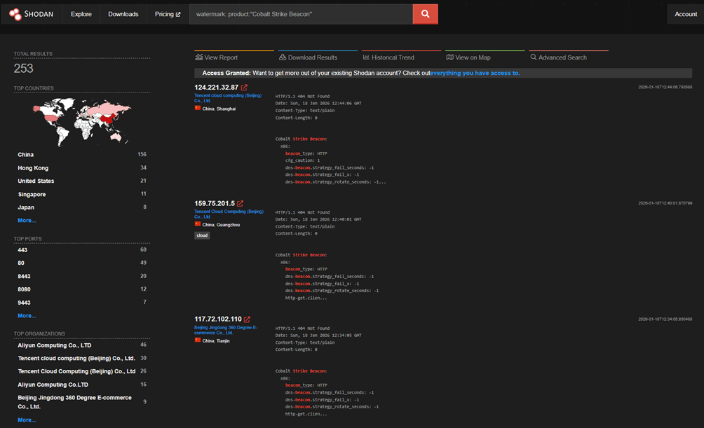Screen dimensions: 704x428
Task: Open the Account menu
Action: click(x=685, y=14)
